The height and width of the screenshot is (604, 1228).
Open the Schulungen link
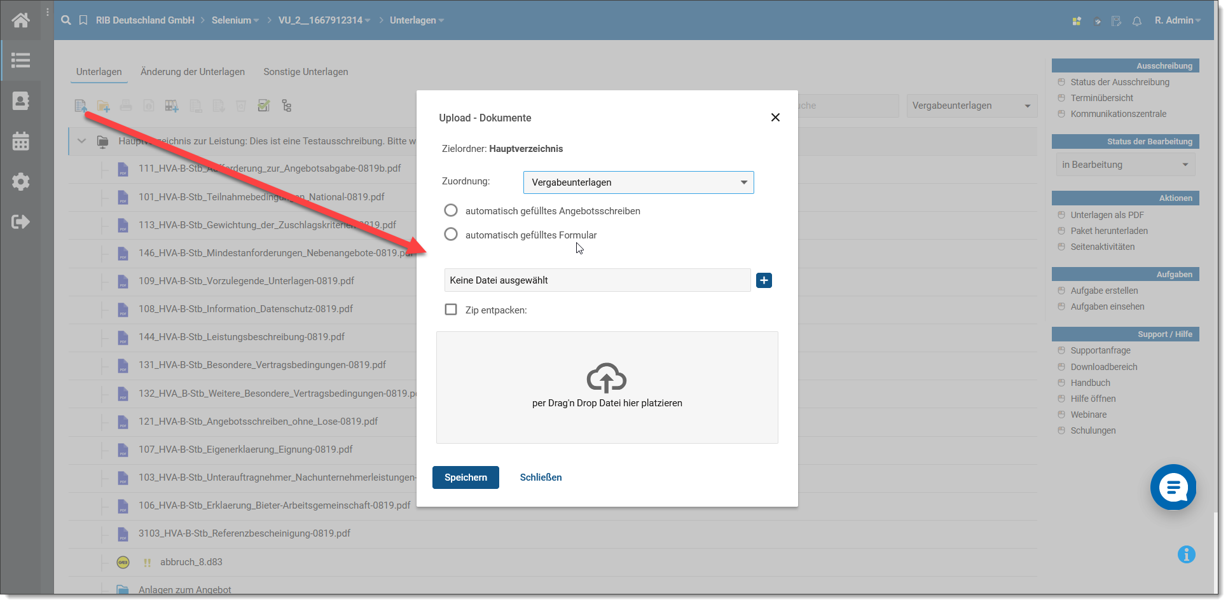point(1093,430)
